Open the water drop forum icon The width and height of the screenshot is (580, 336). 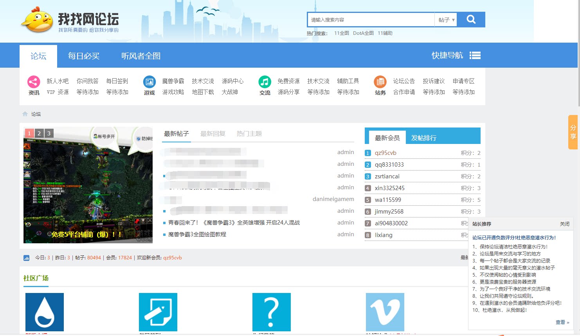pyautogui.click(x=45, y=312)
